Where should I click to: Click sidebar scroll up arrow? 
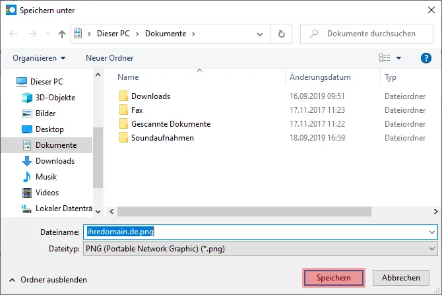click(98, 75)
